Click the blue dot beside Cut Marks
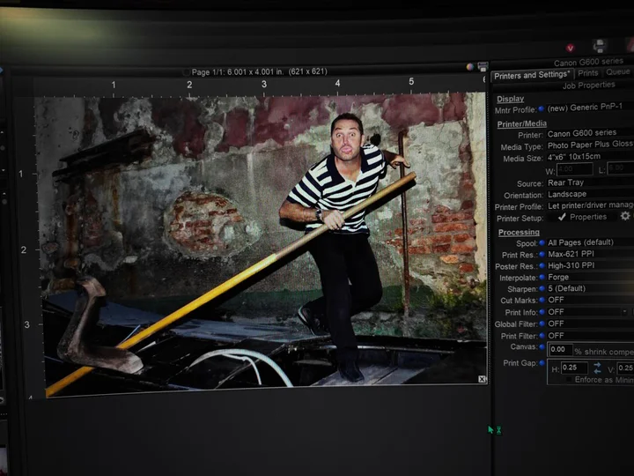The width and height of the screenshot is (634, 476). click(x=542, y=301)
